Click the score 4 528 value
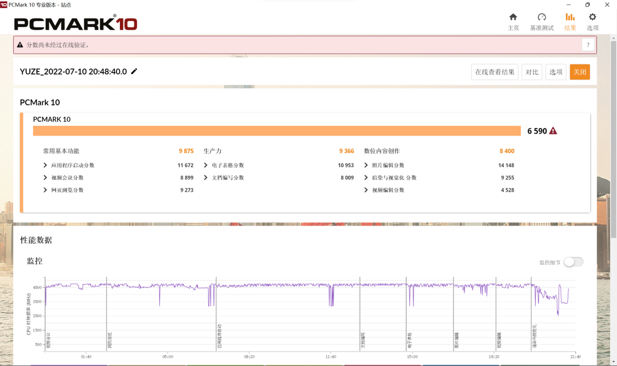617x366 pixels. pyautogui.click(x=507, y=190)
